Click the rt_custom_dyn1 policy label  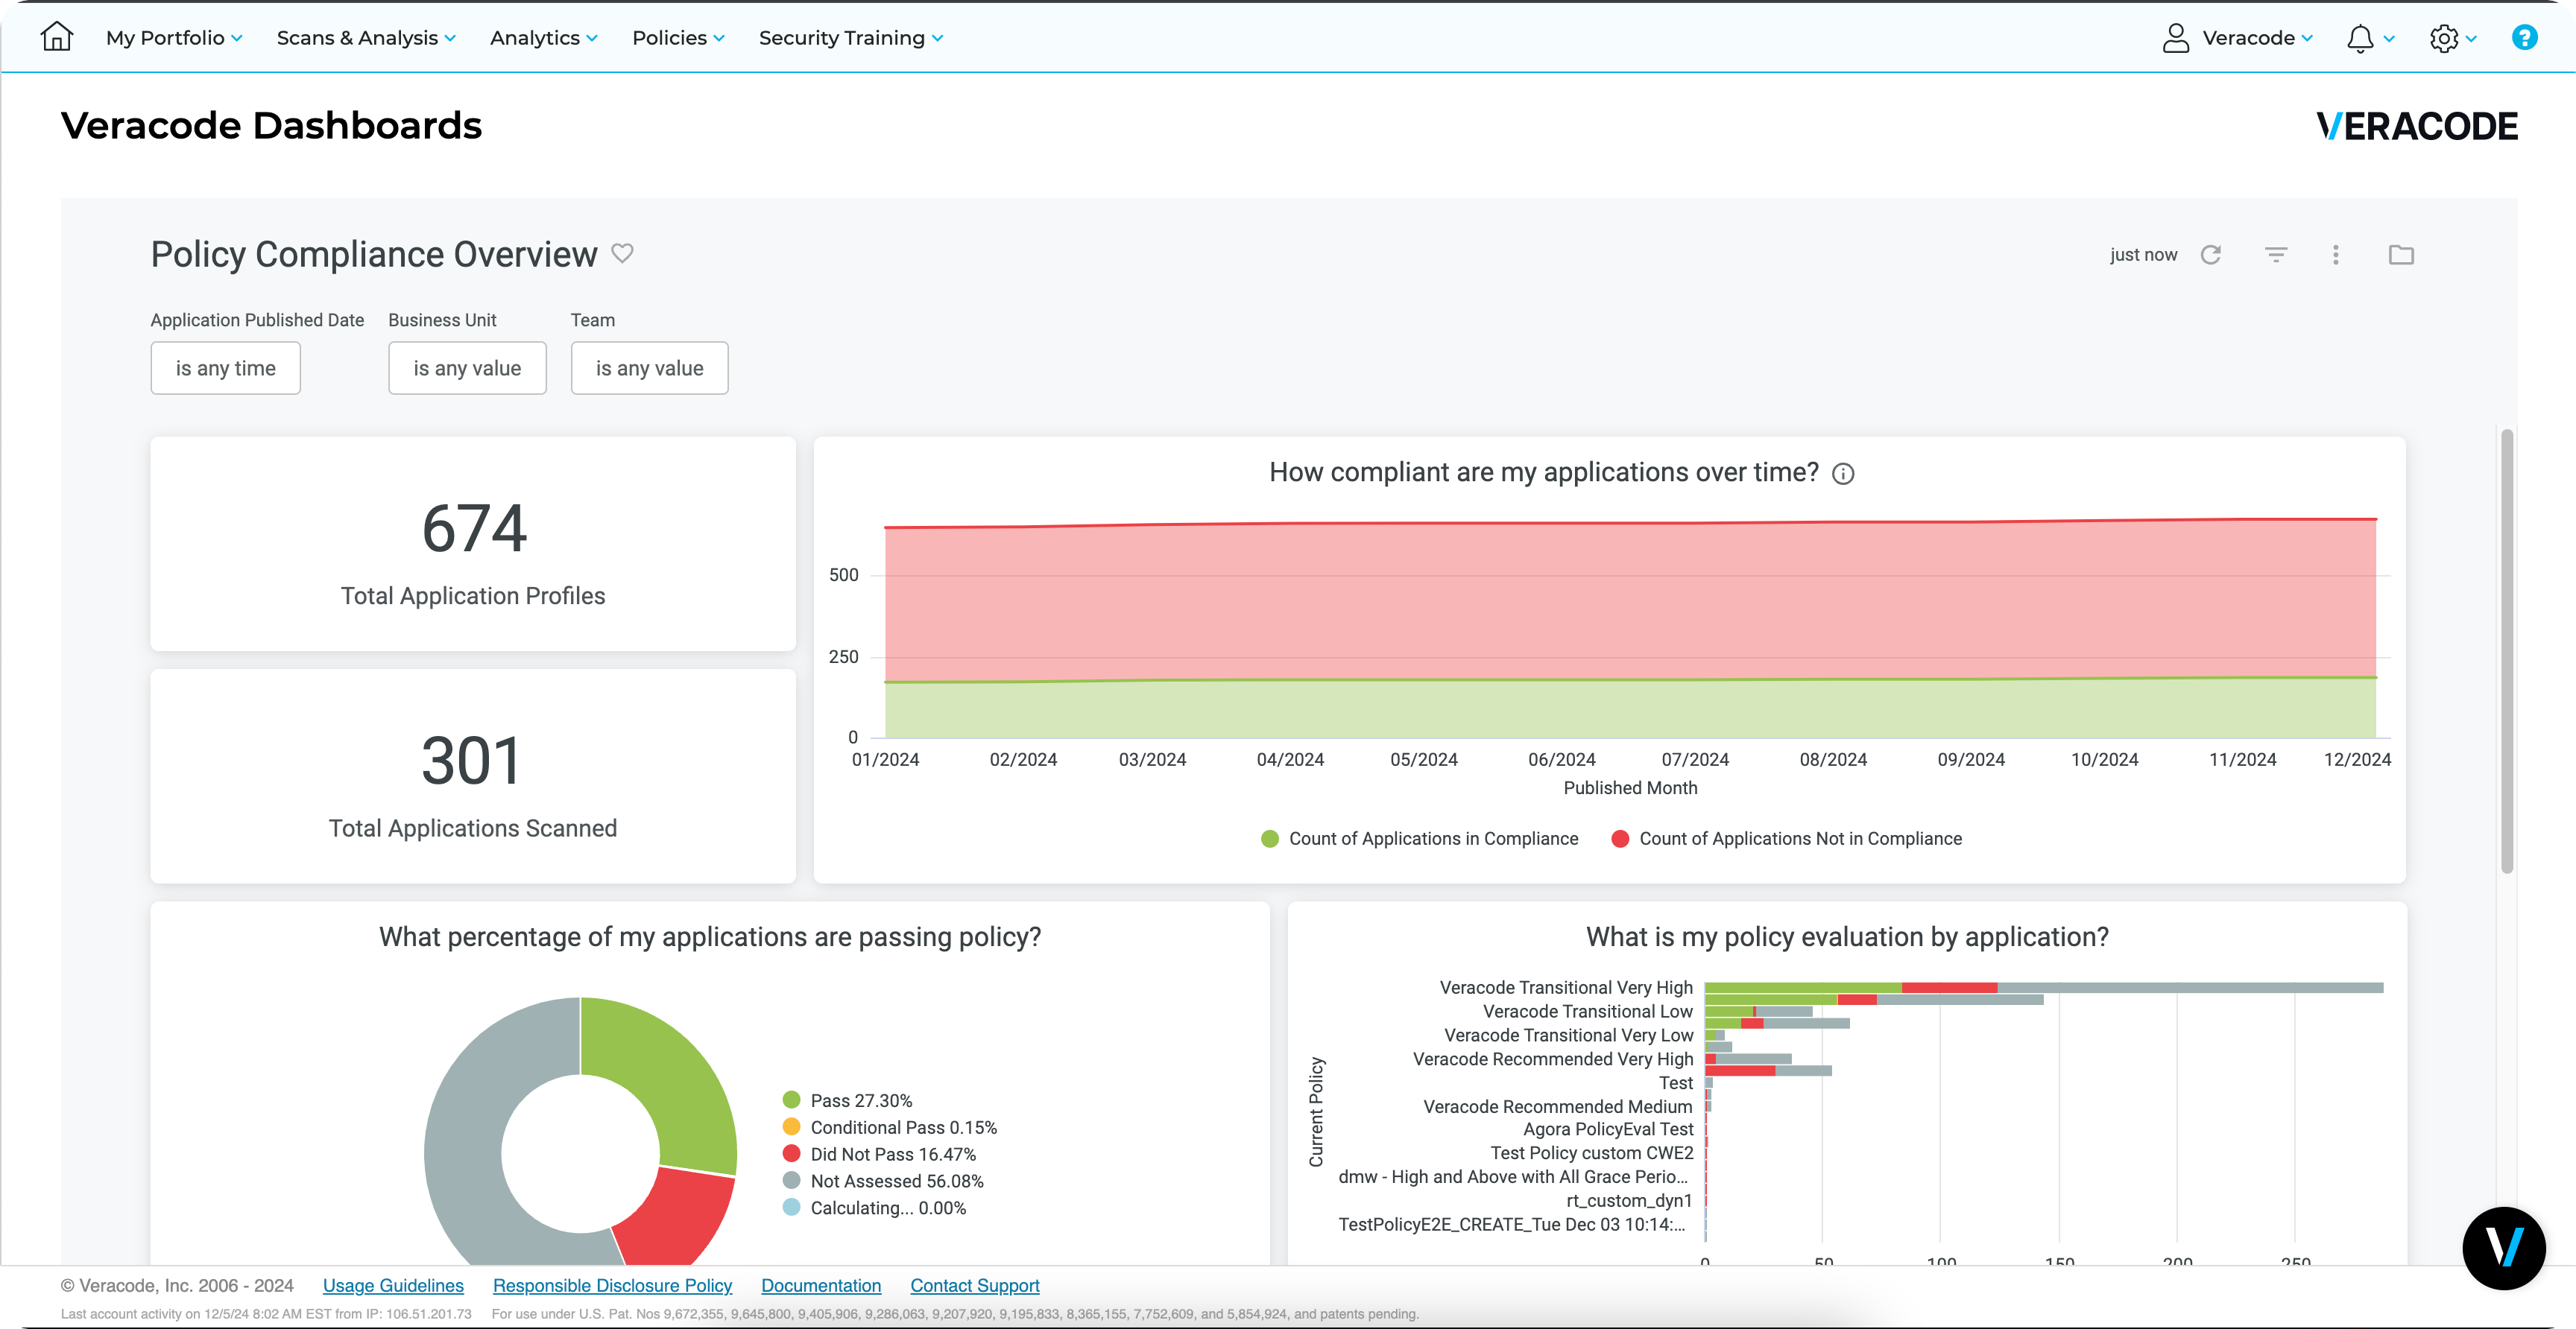tap(1629, 1201)
